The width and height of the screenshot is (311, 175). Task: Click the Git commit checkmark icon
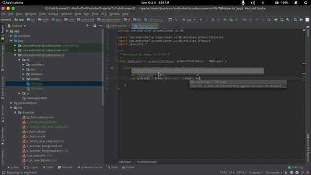(x=257, y=19)
